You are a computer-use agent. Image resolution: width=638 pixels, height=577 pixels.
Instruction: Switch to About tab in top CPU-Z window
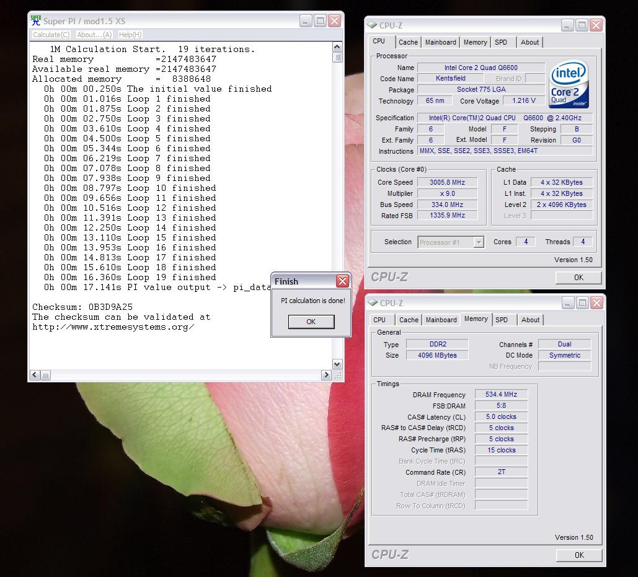click(529, 42)
